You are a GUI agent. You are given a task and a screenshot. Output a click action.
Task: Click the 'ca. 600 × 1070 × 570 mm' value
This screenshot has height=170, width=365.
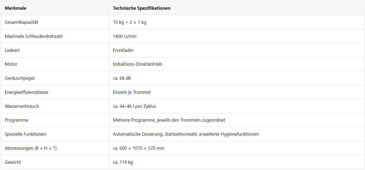(139, 148)
